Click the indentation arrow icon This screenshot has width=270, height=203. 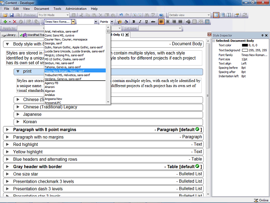pyautogui.click(x=188, y=22)
